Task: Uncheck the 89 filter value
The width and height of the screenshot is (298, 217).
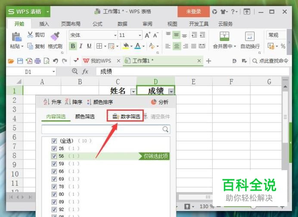Action: click(x=54, y=202)
